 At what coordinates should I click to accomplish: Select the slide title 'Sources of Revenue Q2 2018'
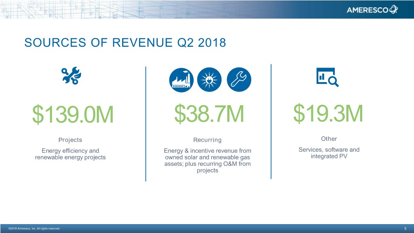pyautogui.click(x=125, y=42)
